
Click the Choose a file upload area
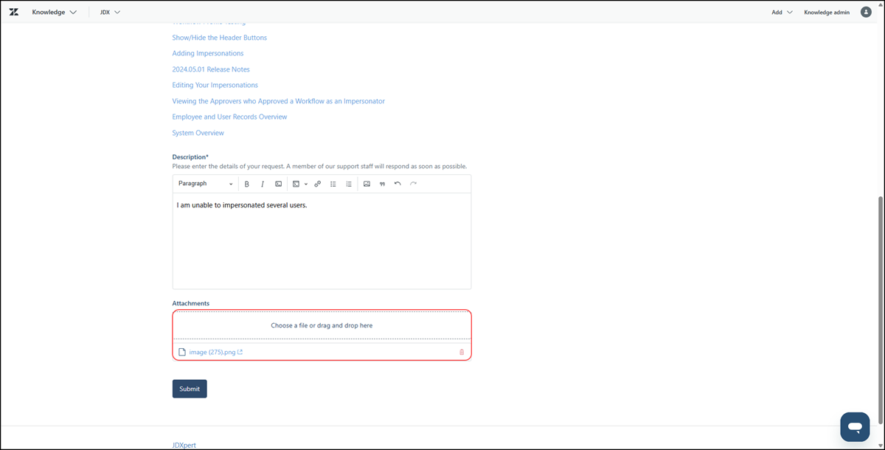tap(322, 325)
